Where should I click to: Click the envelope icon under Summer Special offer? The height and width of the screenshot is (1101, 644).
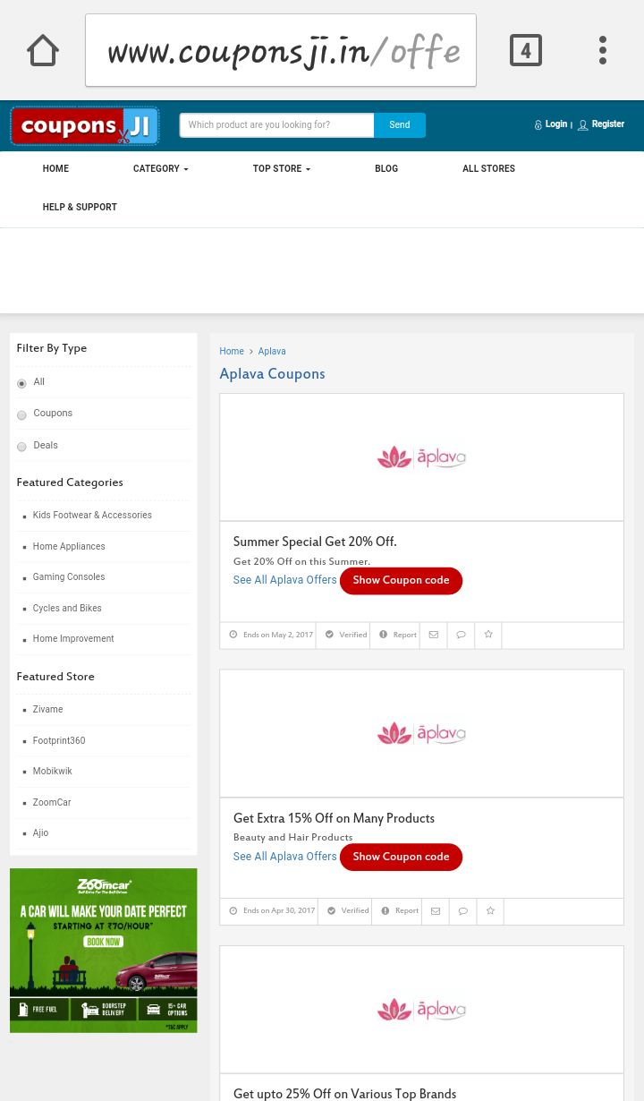pyautogui.click(x=434, y=635)
